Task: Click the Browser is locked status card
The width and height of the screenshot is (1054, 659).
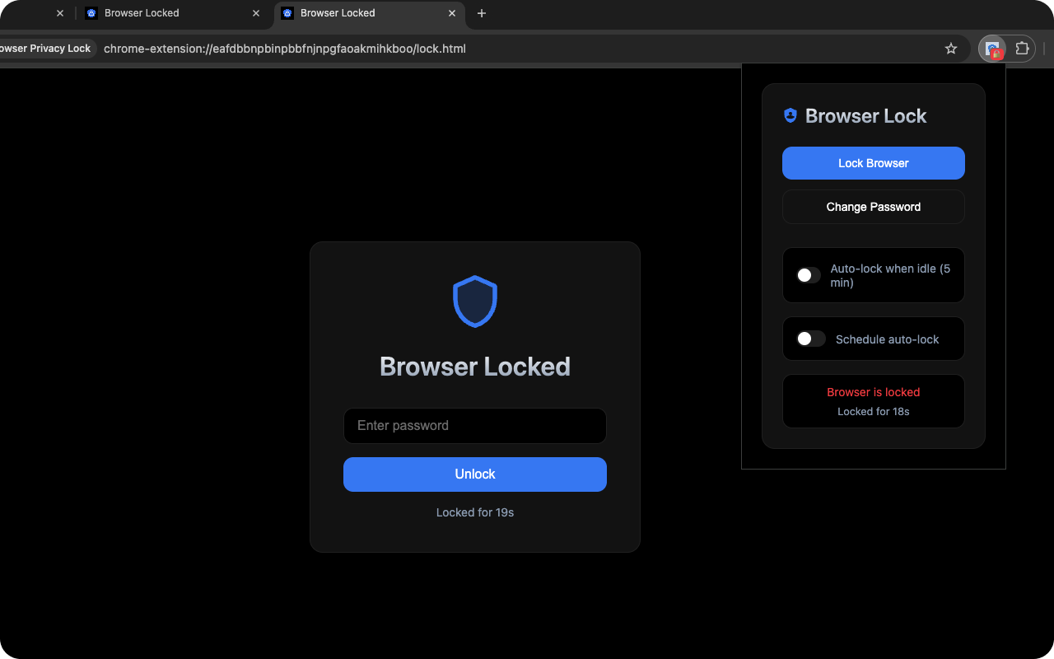Action: (873, 401)
